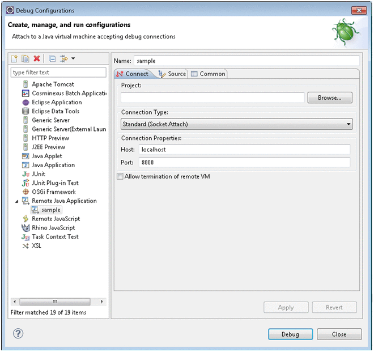Image resolution: width=374 pixels, height=352 pixels.
Task: Switch to the Common tab
Action: 208,74
